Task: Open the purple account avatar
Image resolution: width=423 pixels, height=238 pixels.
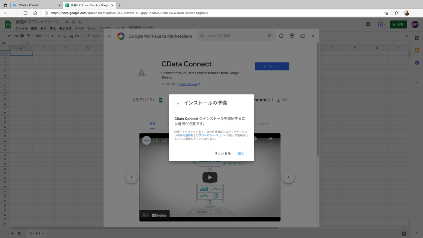Action: pos(415,24)
